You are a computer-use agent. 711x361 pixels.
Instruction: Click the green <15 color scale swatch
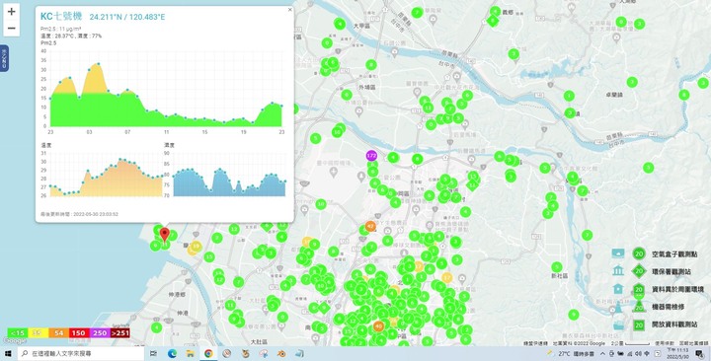click(17, 333)
